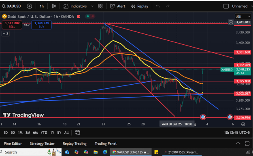Open indicator templates grid icon
The image size is (253, 156).
[100, 6]
